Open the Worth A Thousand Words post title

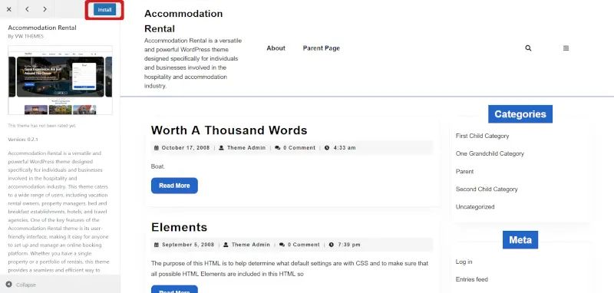(x=229, y=130)
